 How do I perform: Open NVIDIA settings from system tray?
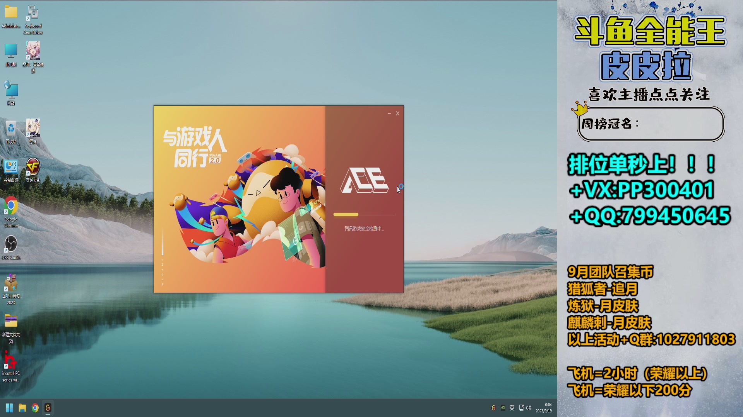click(x=503, y=407)
